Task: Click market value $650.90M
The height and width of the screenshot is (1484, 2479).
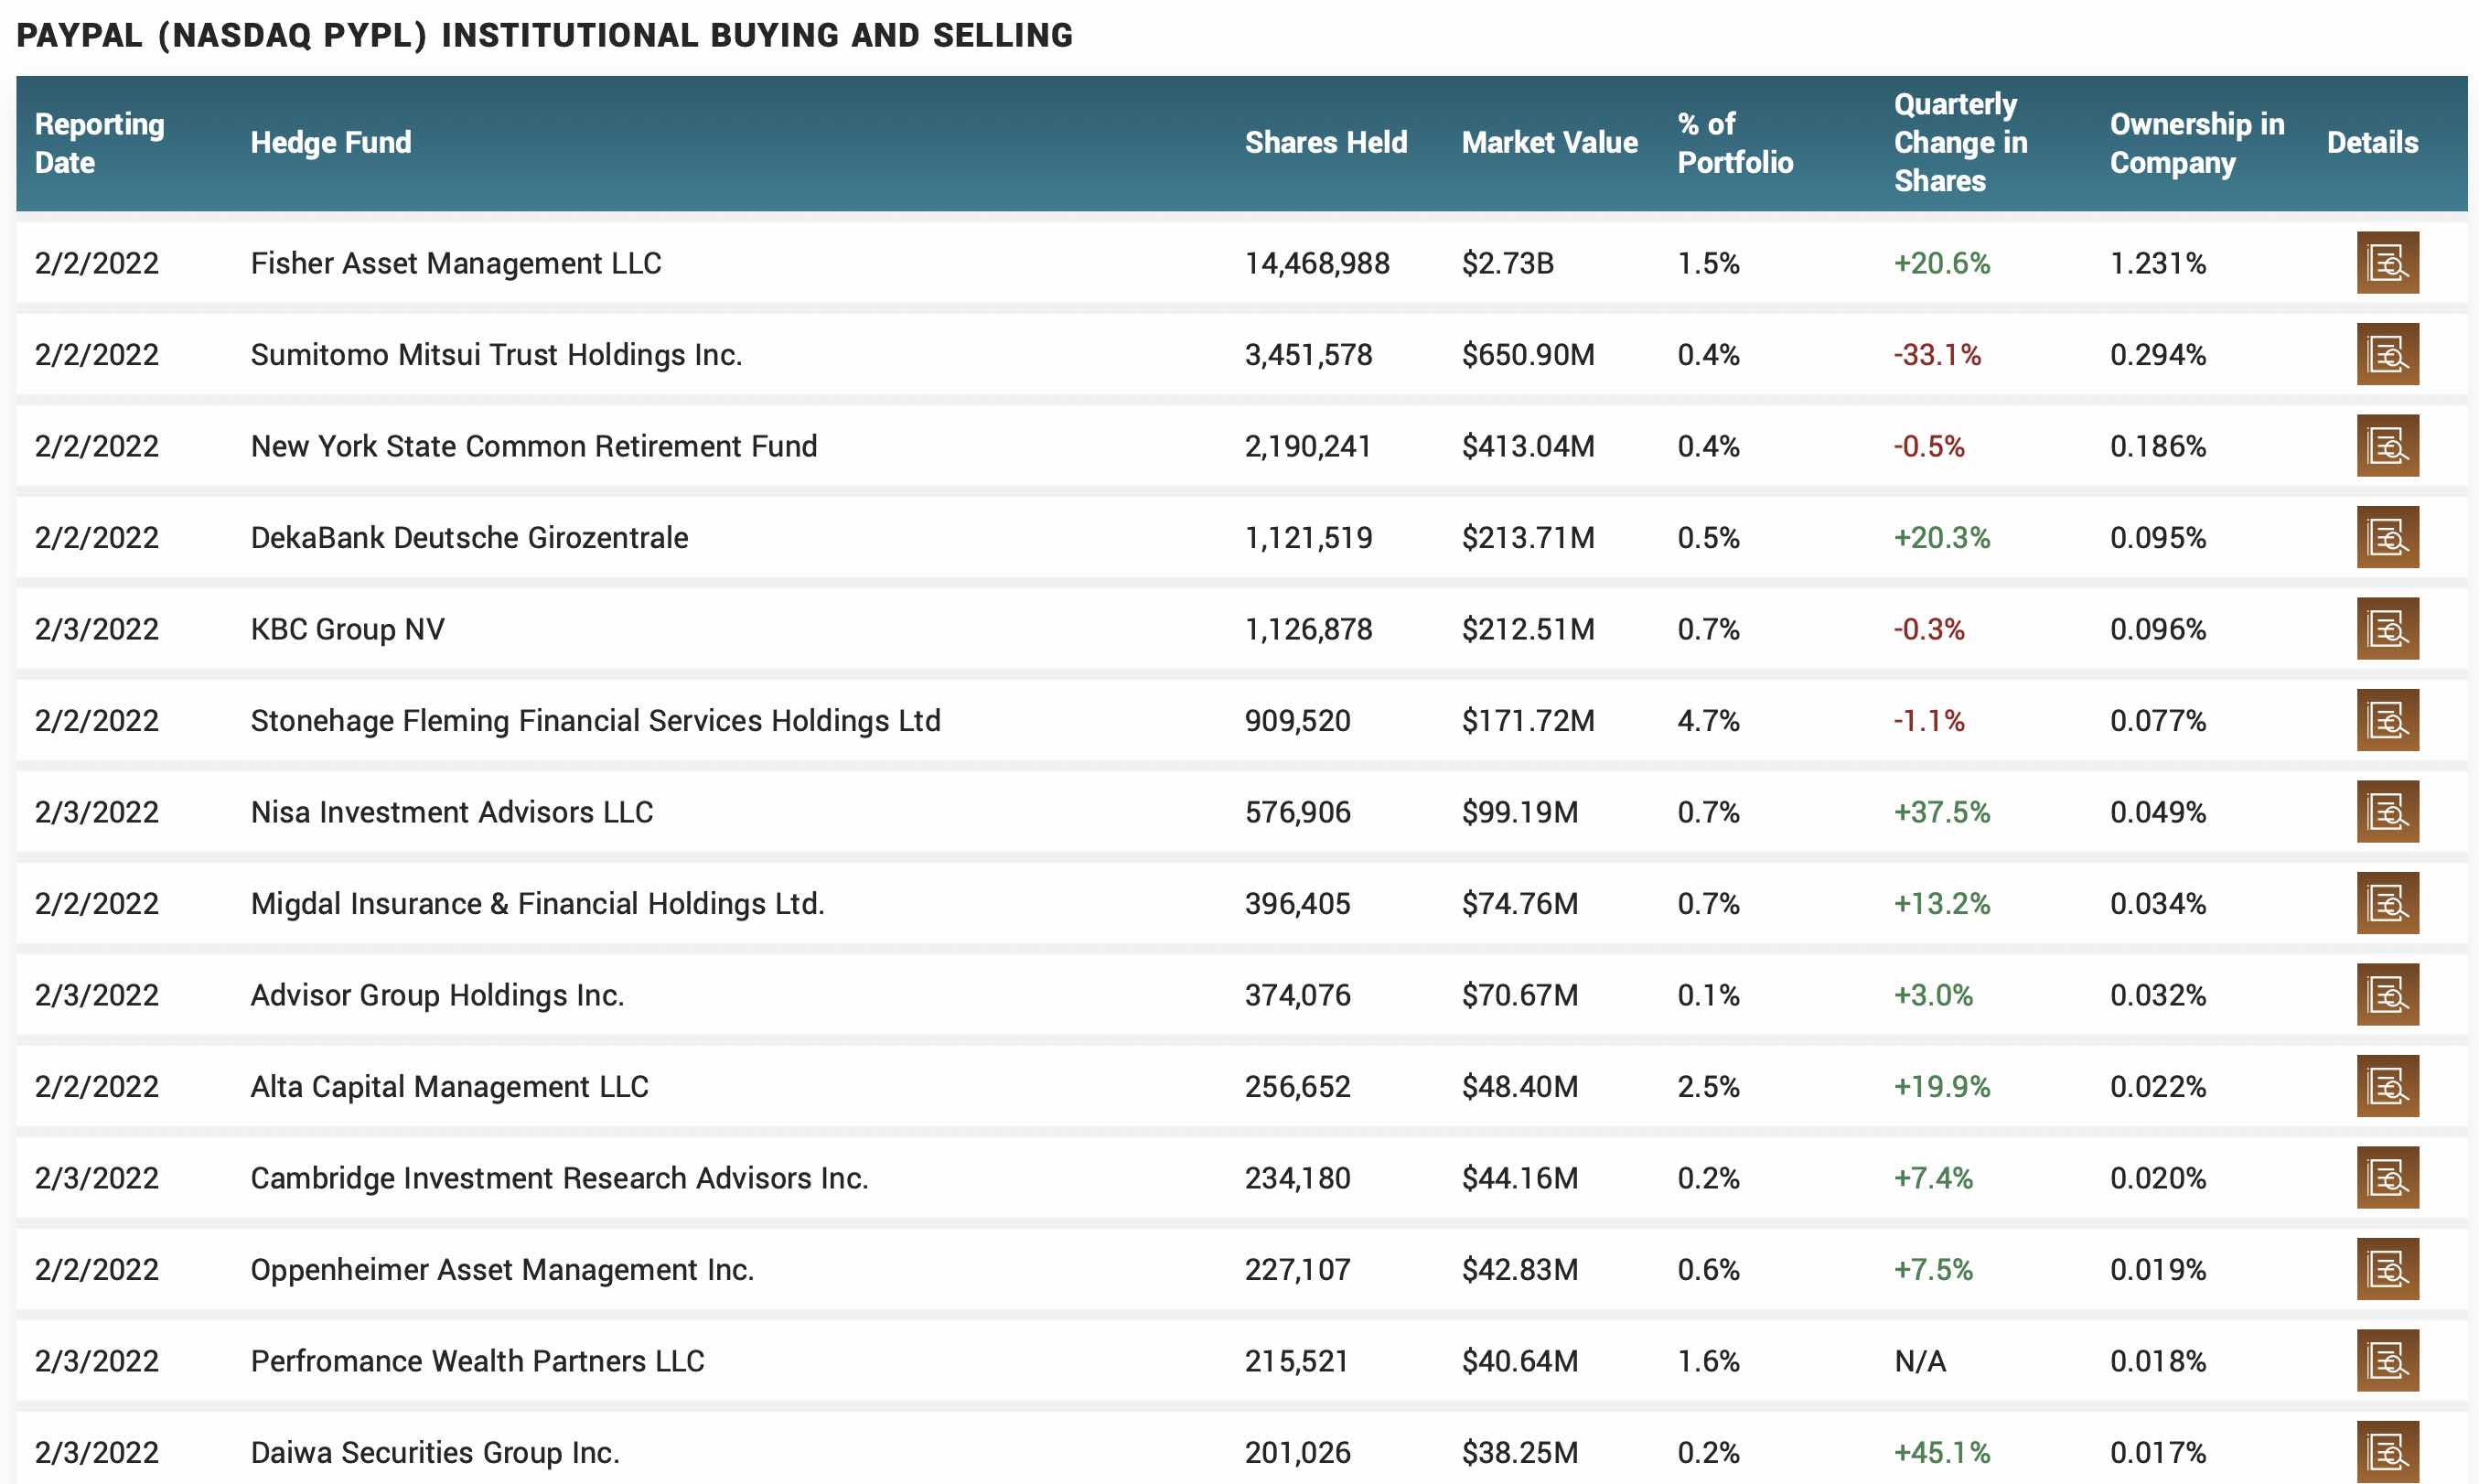Action: coord(1528,354)
